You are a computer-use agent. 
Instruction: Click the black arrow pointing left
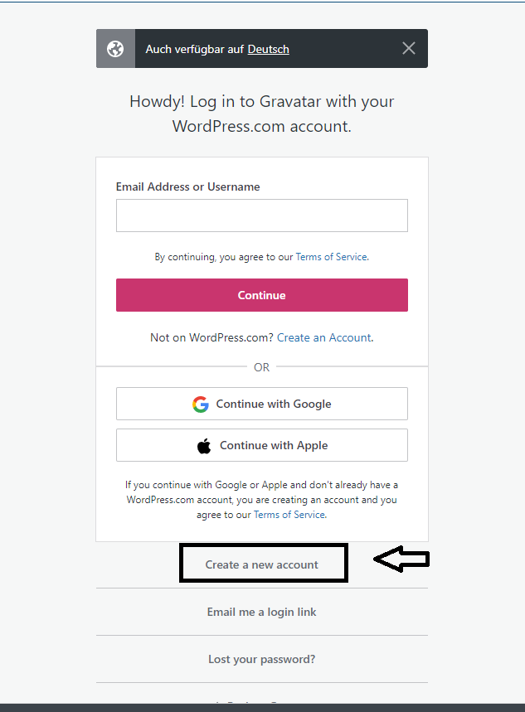[x=401, y=560]
